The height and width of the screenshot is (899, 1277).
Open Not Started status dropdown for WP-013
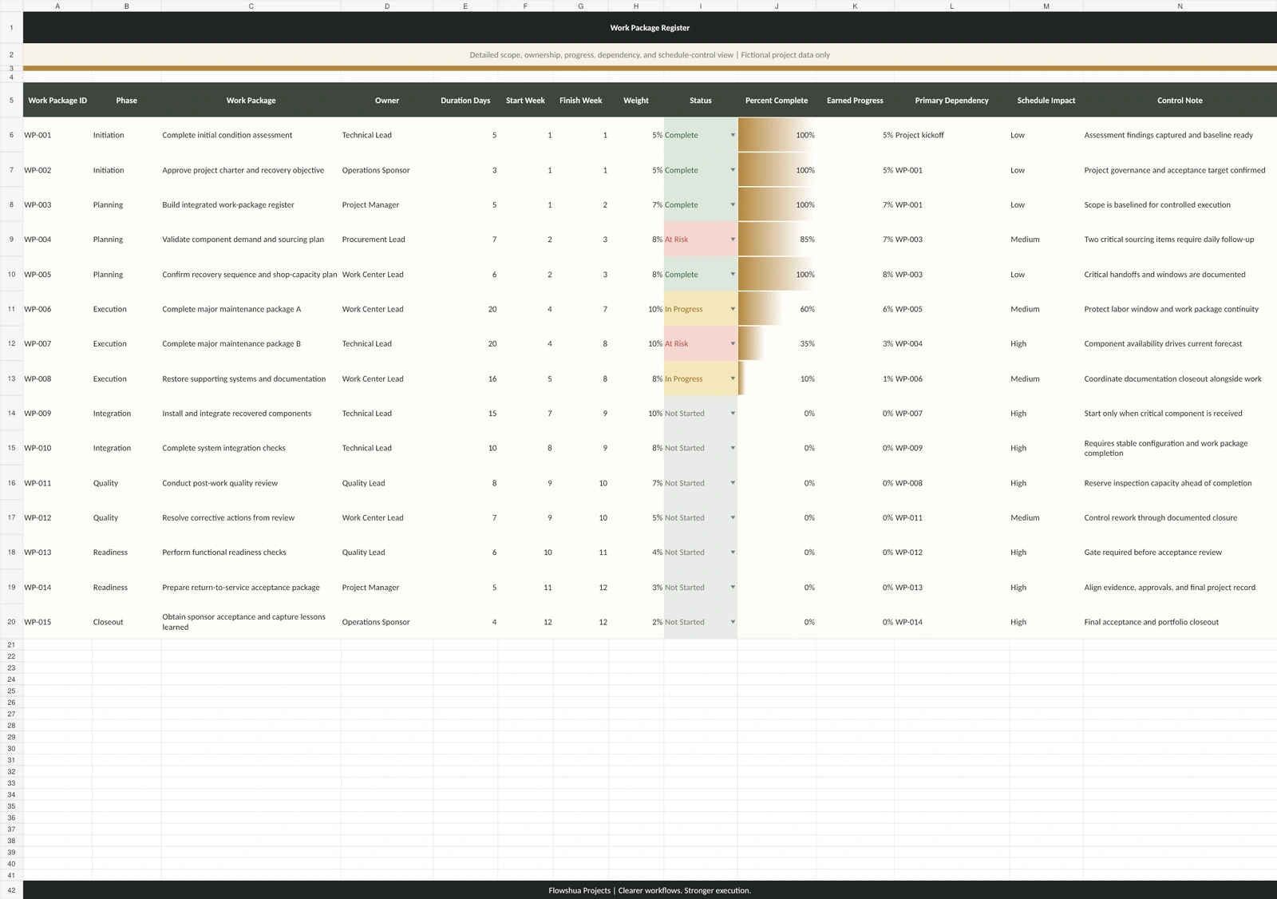[x=733, y=552]
